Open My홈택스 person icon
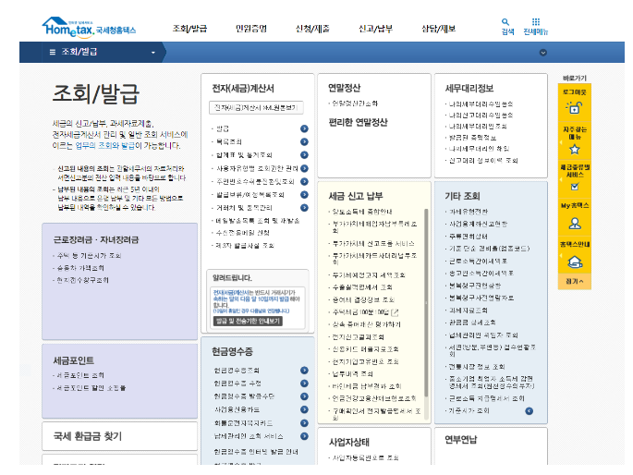The image size is (633, 475). [575, 223]
